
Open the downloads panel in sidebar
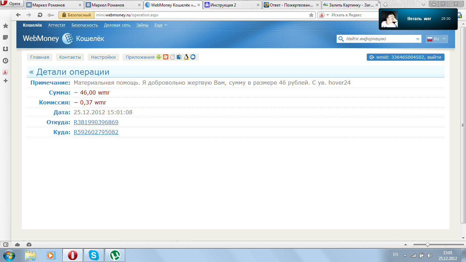point(5,49)
